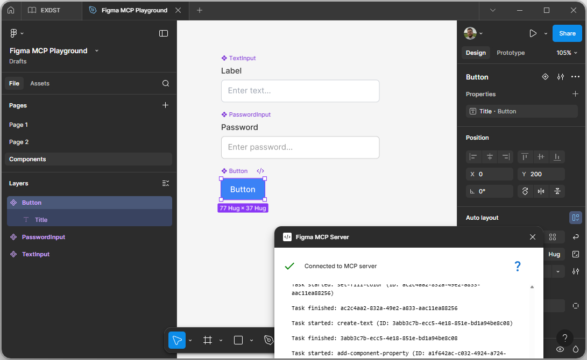The height and width of the screenshot is (360, 587).
Task: Select the Pen tool in the bottom toolbar
Action: (x=269, y=340)
